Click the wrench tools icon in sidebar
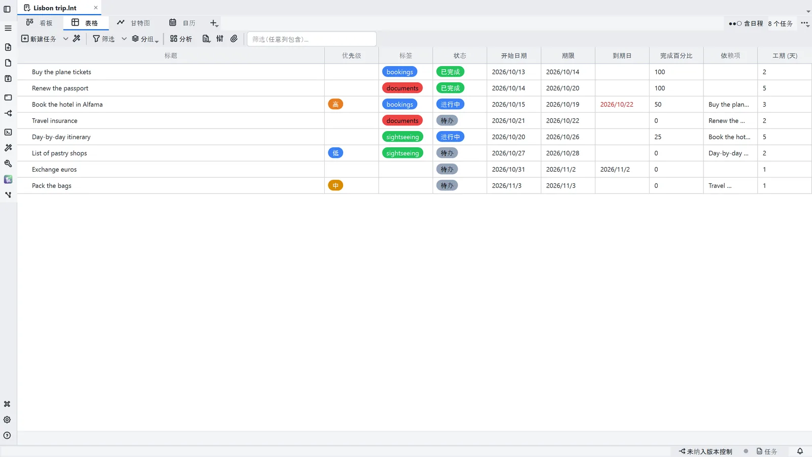Screen dimensions: 812x457 click(x=8, y=164)
